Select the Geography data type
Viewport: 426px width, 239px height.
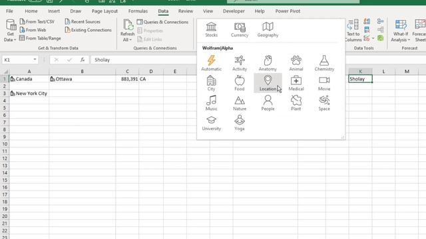[268, 29]
